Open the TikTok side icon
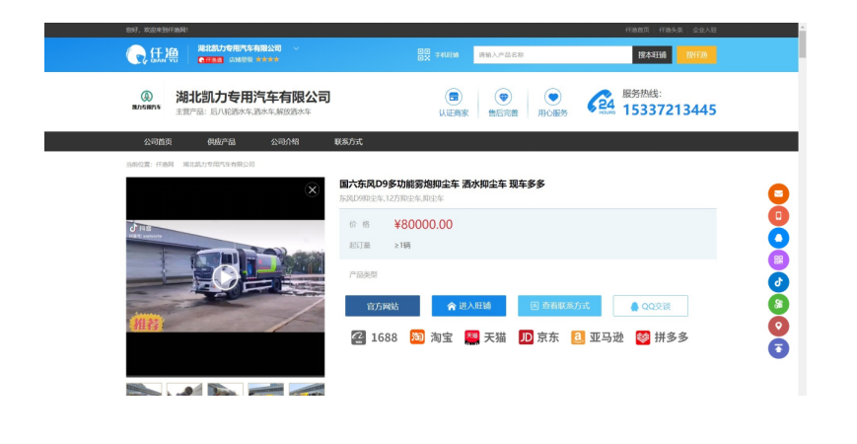The image size is (857, 444). click(778, 282)
